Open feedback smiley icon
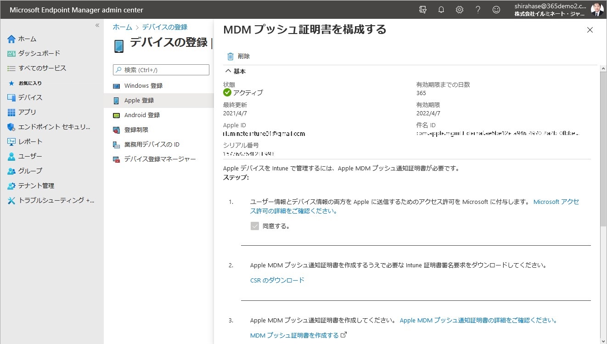Image resolution: width=607 pixels, height=344 pixels. pos(496,10)
